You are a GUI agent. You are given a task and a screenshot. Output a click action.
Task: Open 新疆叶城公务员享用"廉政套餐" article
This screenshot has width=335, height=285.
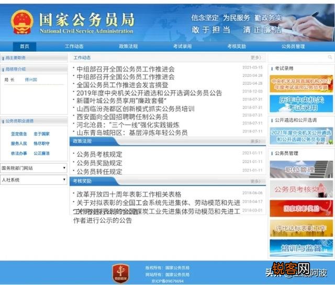pyautogui.click(x=121, y=101)
